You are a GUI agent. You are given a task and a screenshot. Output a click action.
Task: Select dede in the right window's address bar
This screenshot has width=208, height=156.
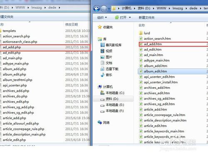click(193, 8)
